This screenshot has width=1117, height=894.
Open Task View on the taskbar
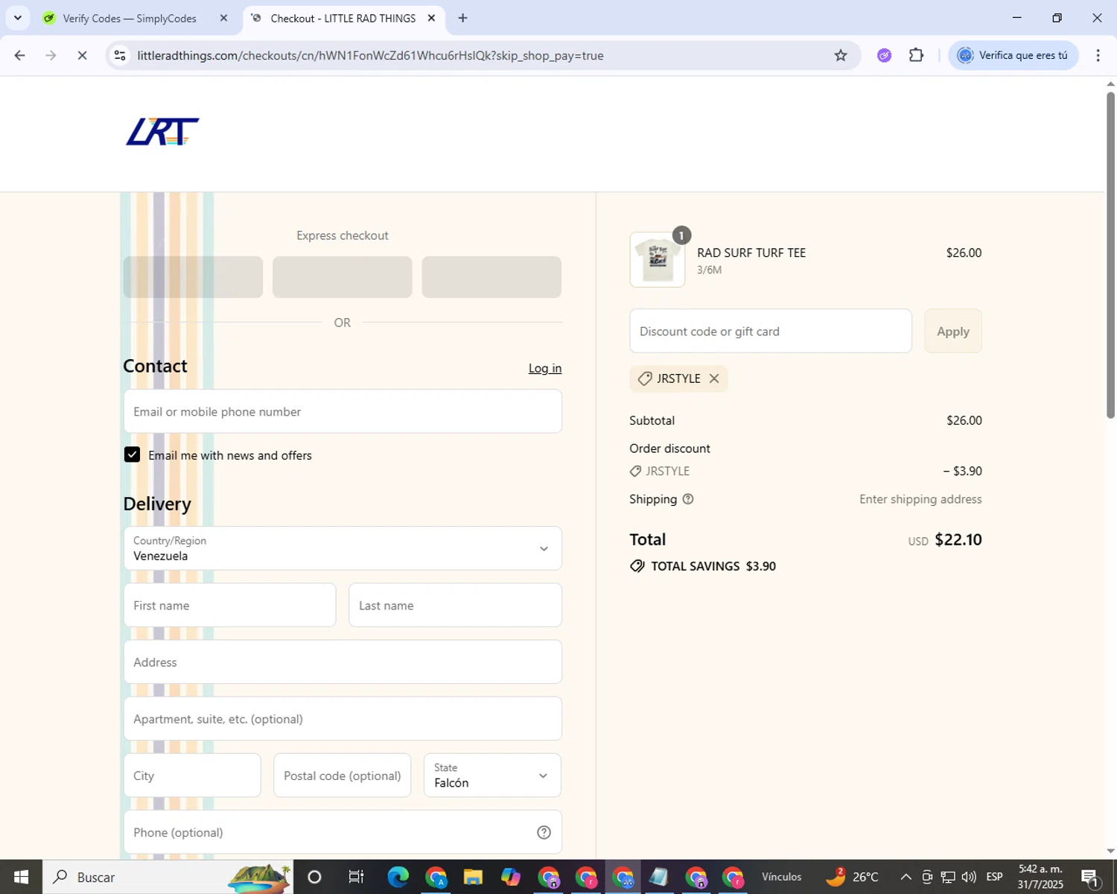[x=356, y=877]
